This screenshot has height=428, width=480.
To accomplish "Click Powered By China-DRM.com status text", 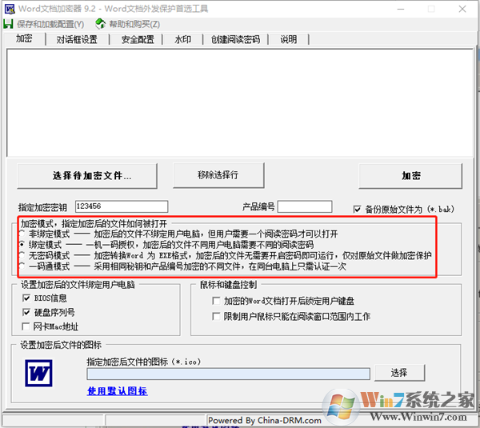I will tap(265, 420).
